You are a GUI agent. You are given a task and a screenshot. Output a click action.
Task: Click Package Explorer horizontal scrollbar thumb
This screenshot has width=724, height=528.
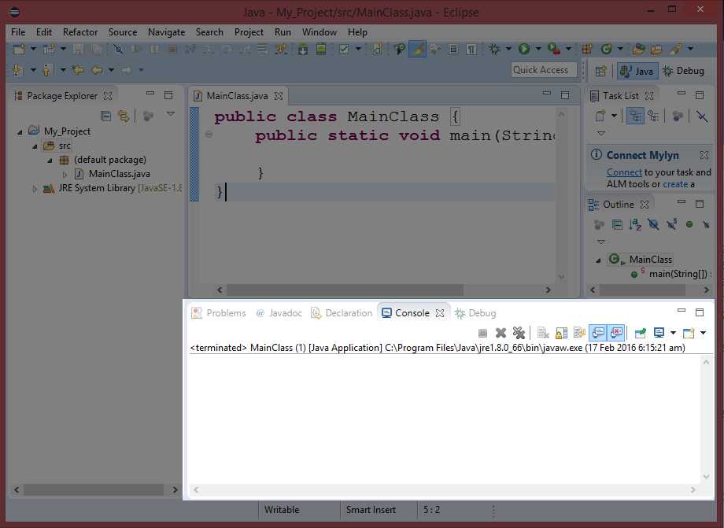94,489
